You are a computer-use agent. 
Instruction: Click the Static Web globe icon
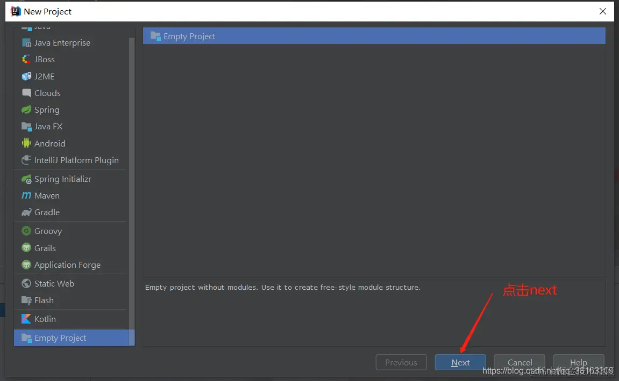pyautogui.click(x=26, y=283)
